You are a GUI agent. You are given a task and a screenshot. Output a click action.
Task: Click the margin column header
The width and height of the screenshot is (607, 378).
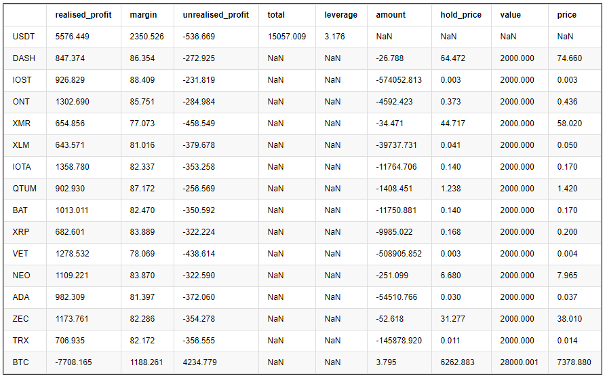coord(143,15)
